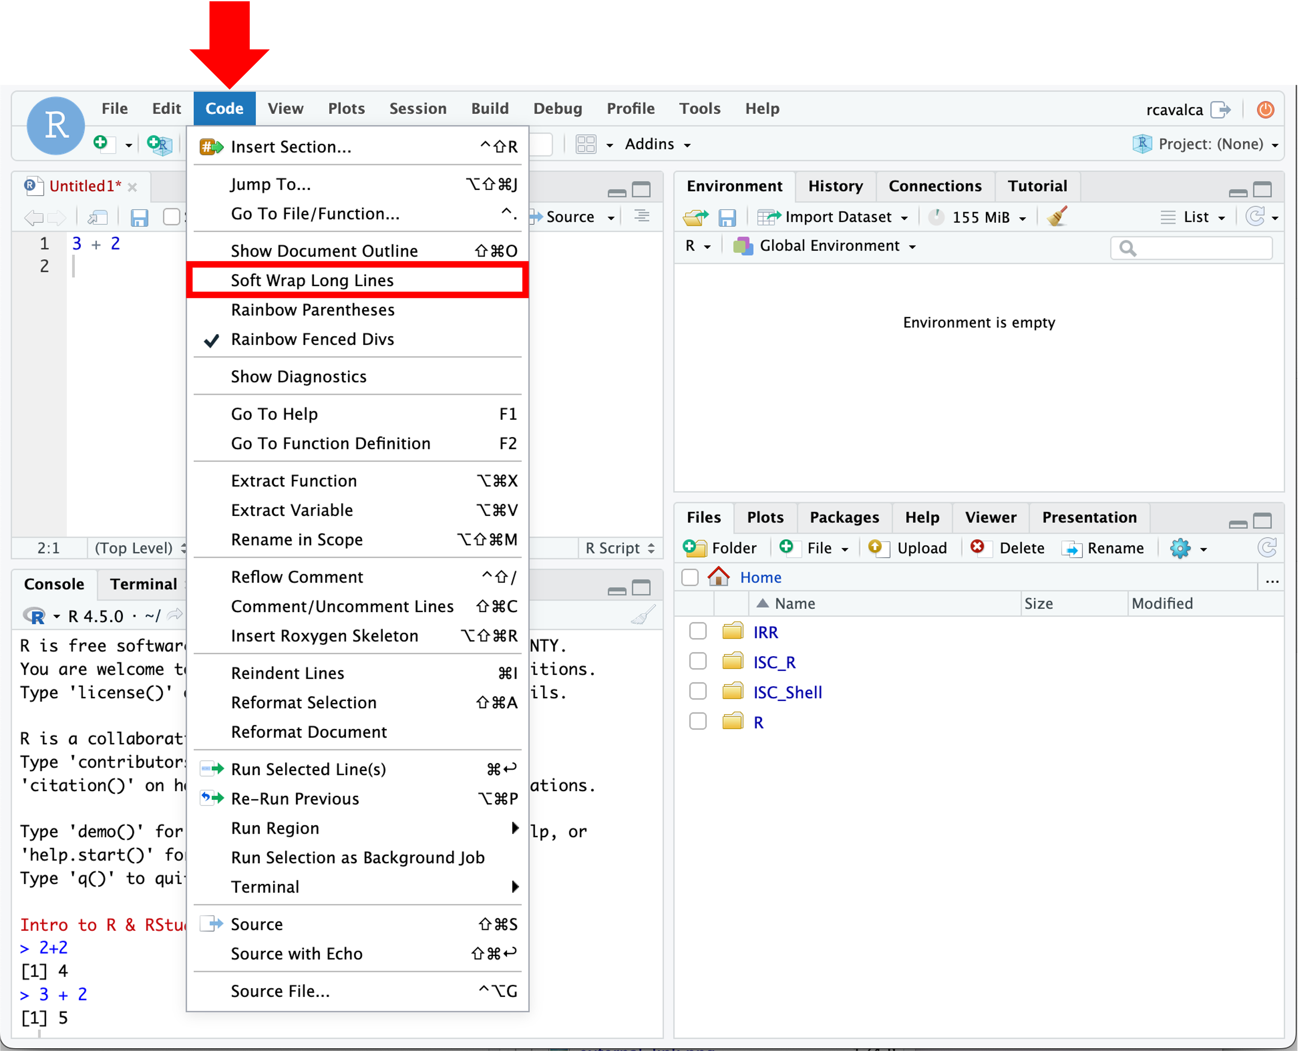
Task: Open the ISC_R folder link
Action: pyautogui.click(x=774, y=662)
